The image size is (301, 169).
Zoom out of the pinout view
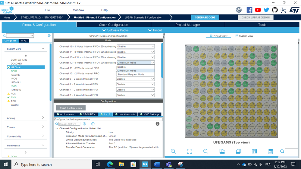tap(205, 151)
